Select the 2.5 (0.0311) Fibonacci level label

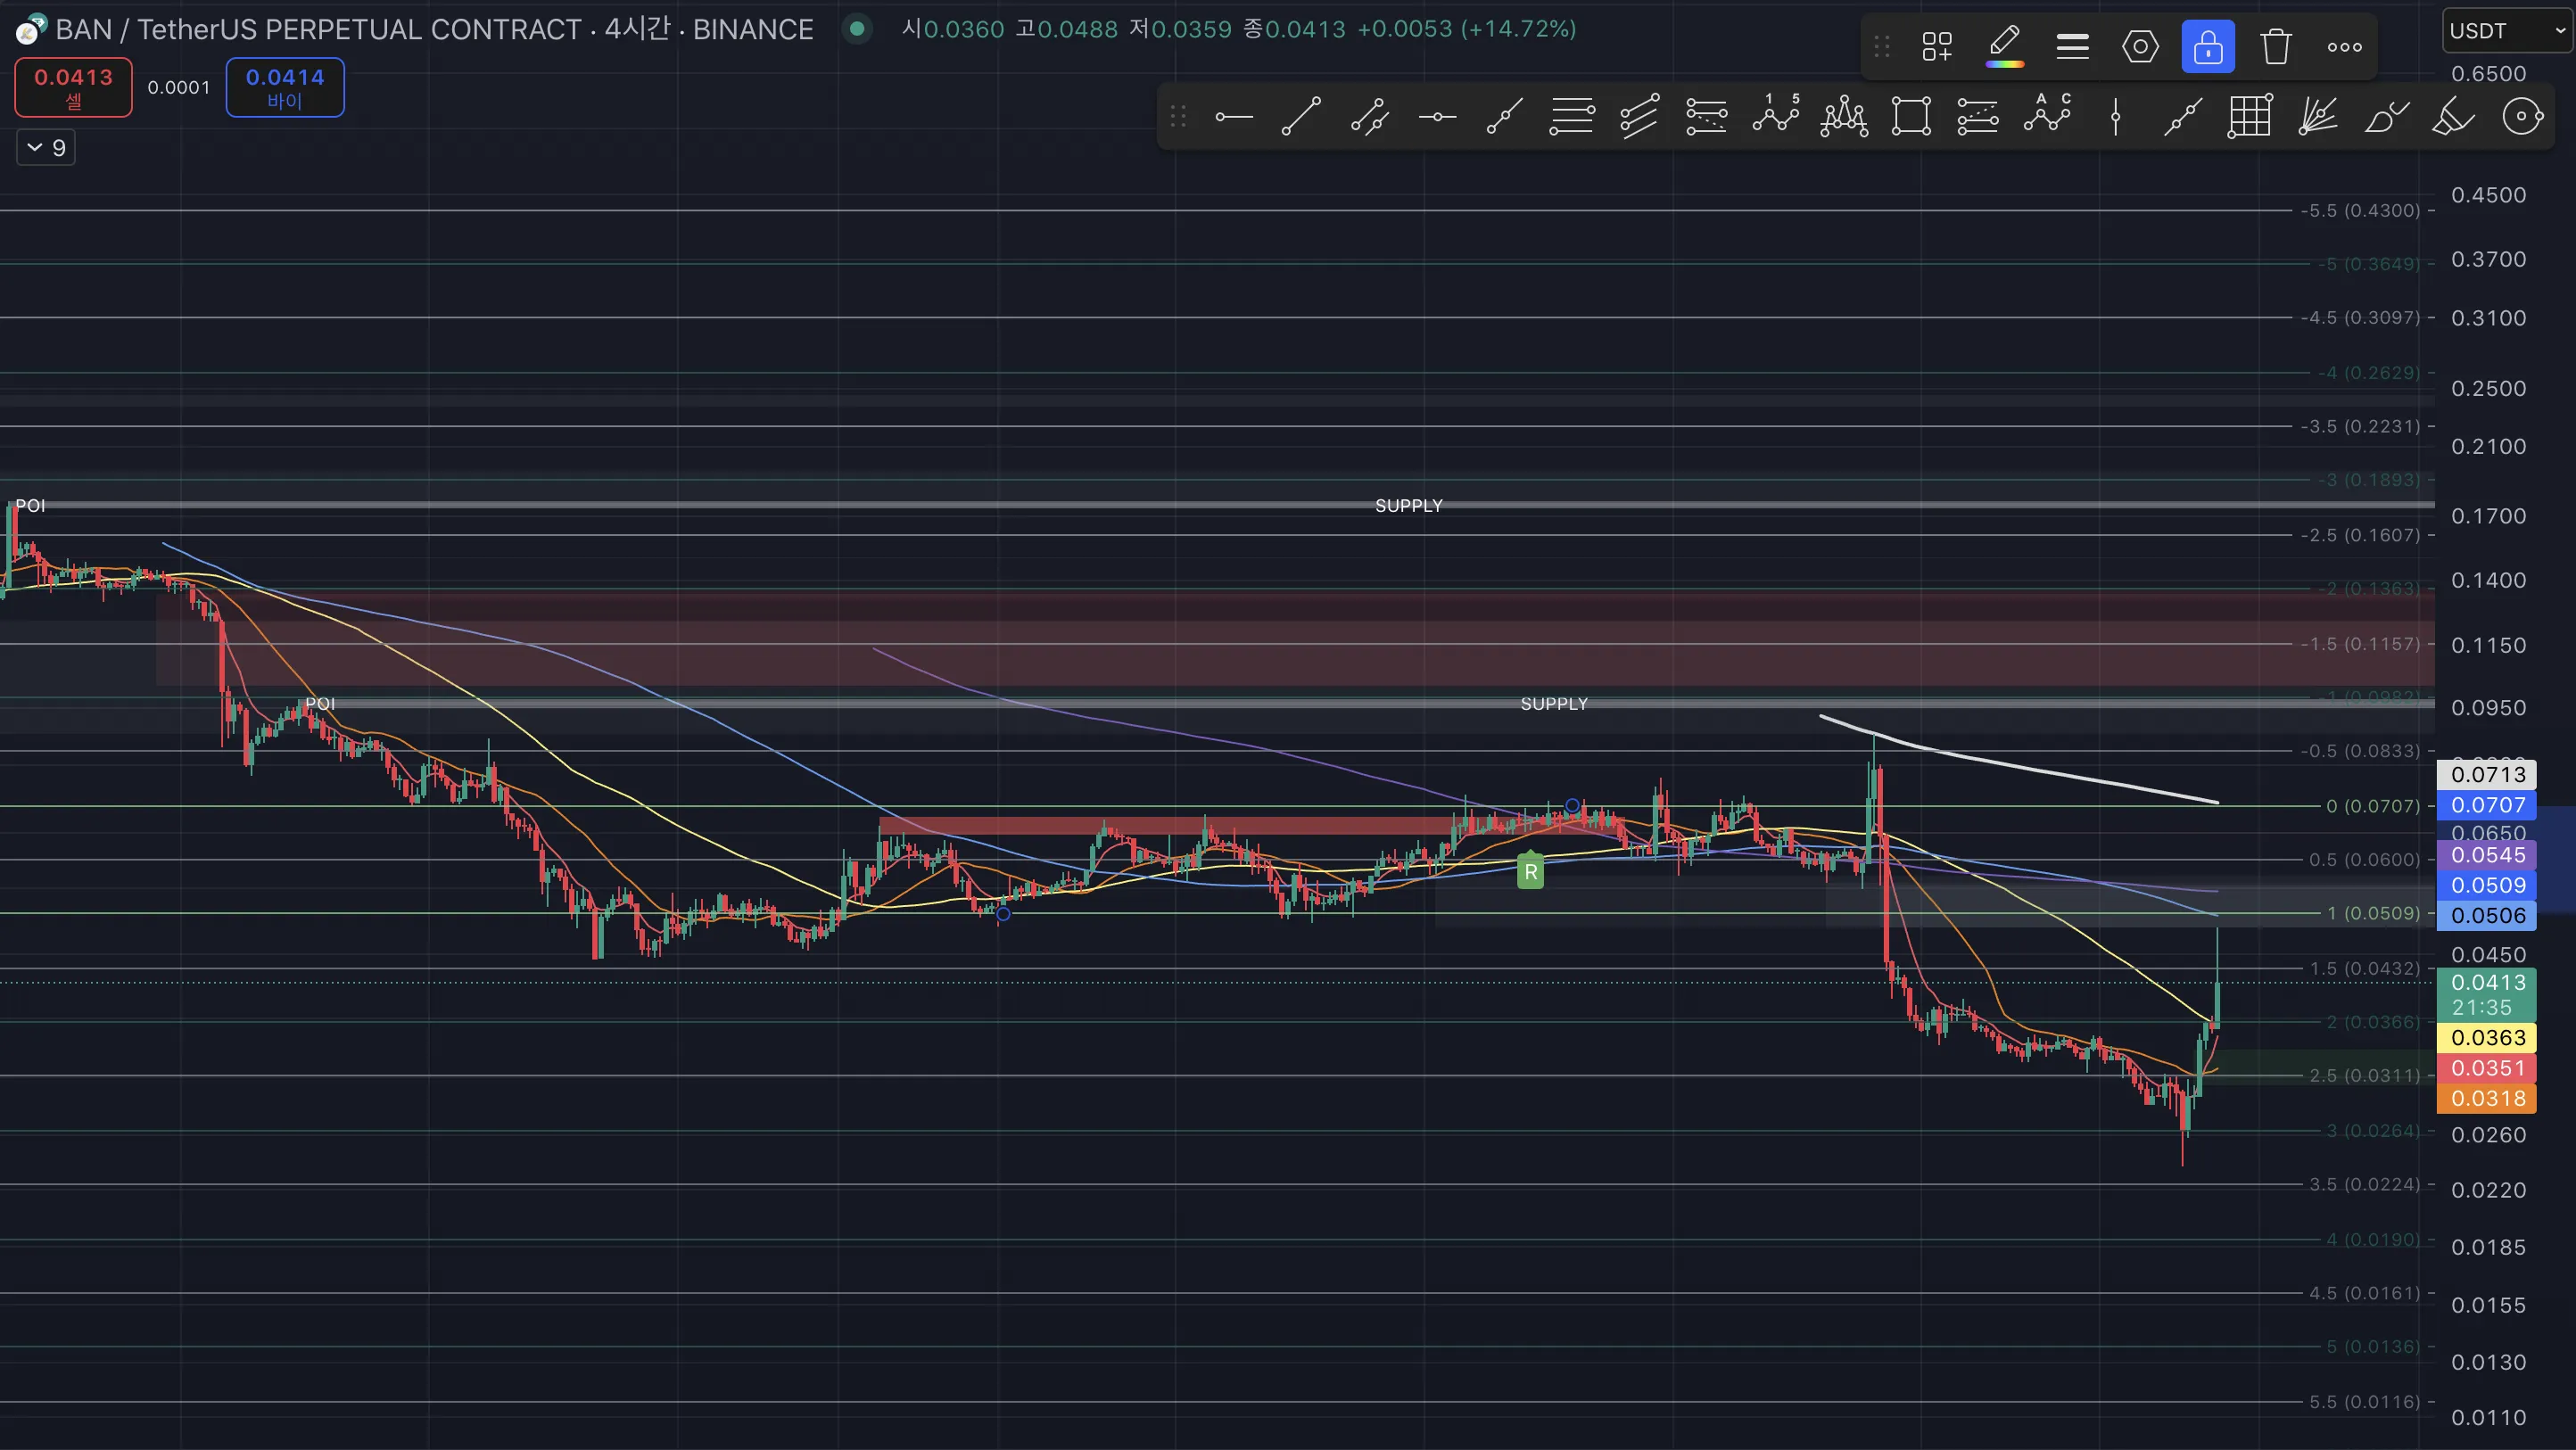point(2364,1076)
